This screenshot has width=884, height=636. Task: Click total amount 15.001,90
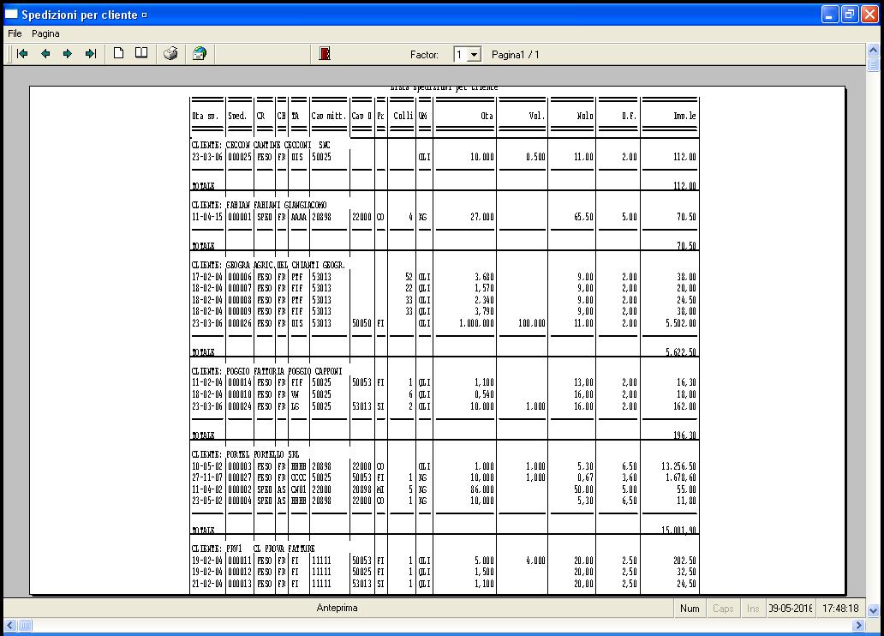tap(678, 530)
